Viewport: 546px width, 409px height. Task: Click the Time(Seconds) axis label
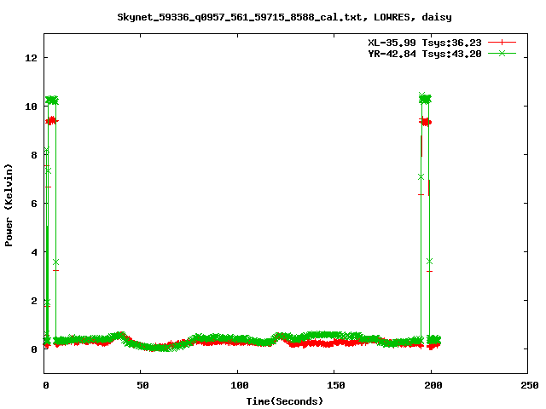coord(284,401)
